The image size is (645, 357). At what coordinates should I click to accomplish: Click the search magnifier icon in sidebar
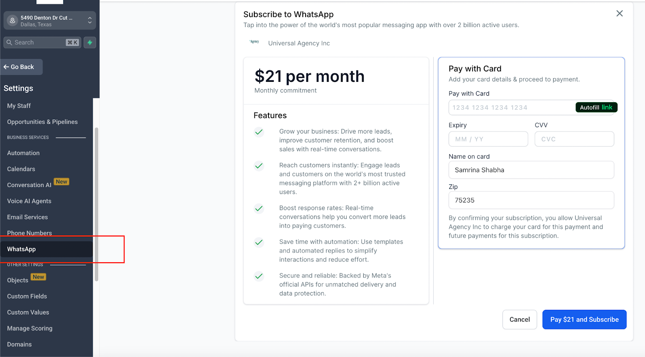[9, 42]
